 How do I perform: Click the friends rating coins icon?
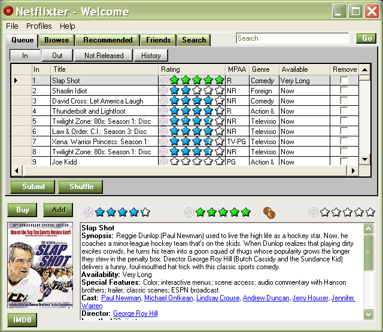point(269,212)
